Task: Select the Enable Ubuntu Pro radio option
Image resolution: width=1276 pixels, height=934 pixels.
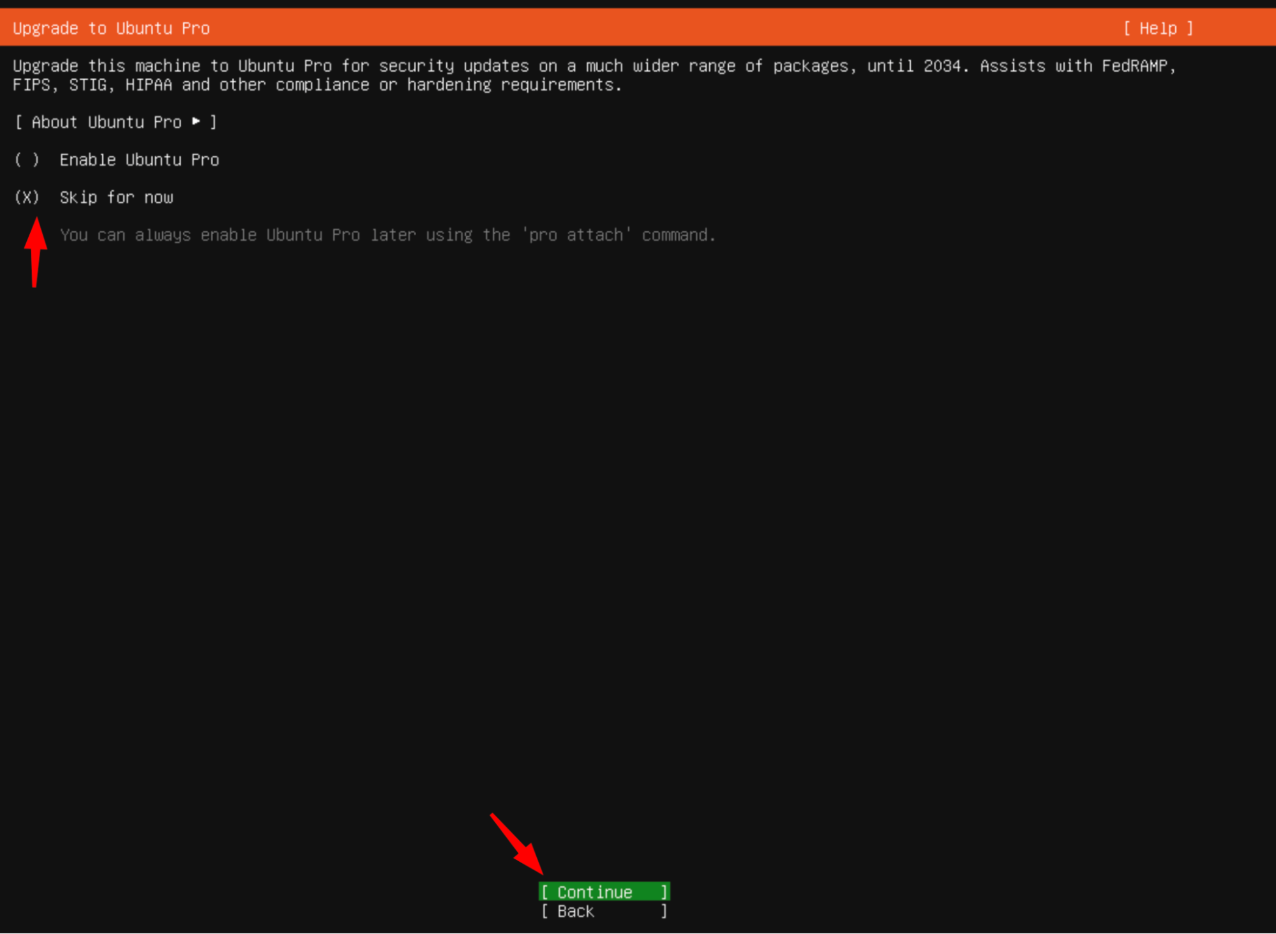Action: [117, 160]
